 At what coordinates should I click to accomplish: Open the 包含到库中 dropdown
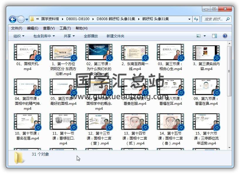click(x=44, y=36)
